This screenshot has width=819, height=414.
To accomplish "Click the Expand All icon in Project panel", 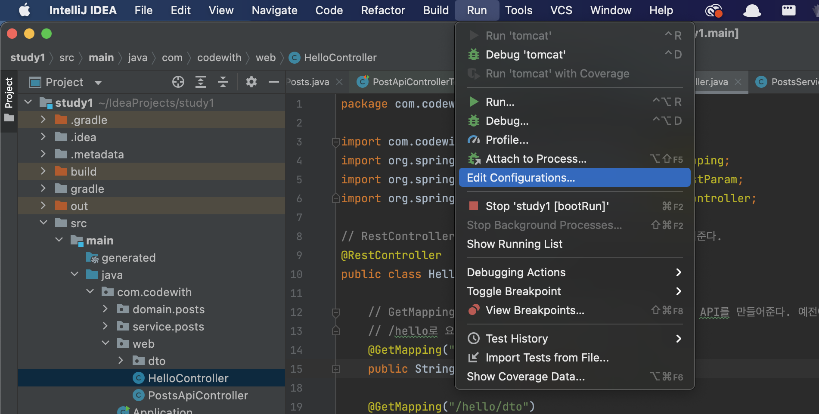I will 201,82.
